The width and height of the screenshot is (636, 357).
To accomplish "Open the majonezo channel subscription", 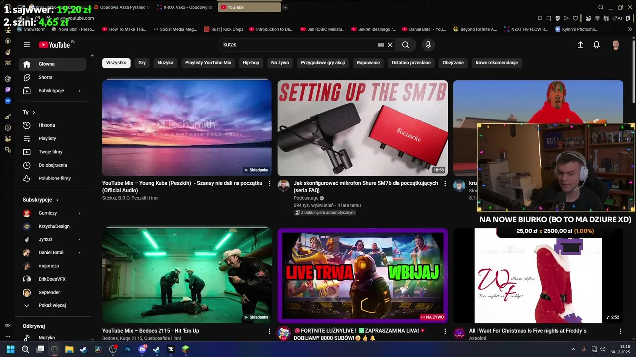I will tap(53, 266).
